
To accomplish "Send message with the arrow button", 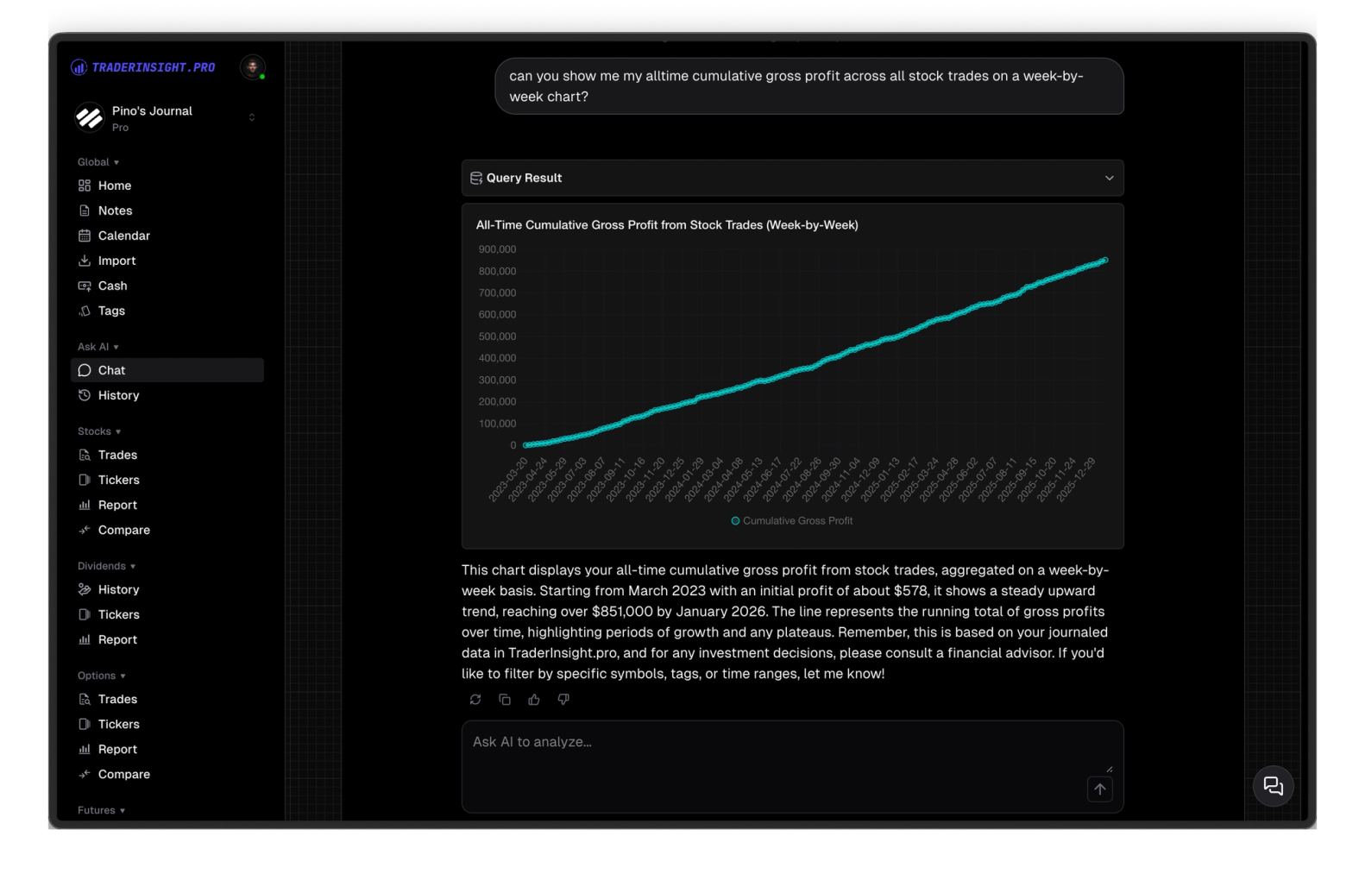I will point(1100,789).
